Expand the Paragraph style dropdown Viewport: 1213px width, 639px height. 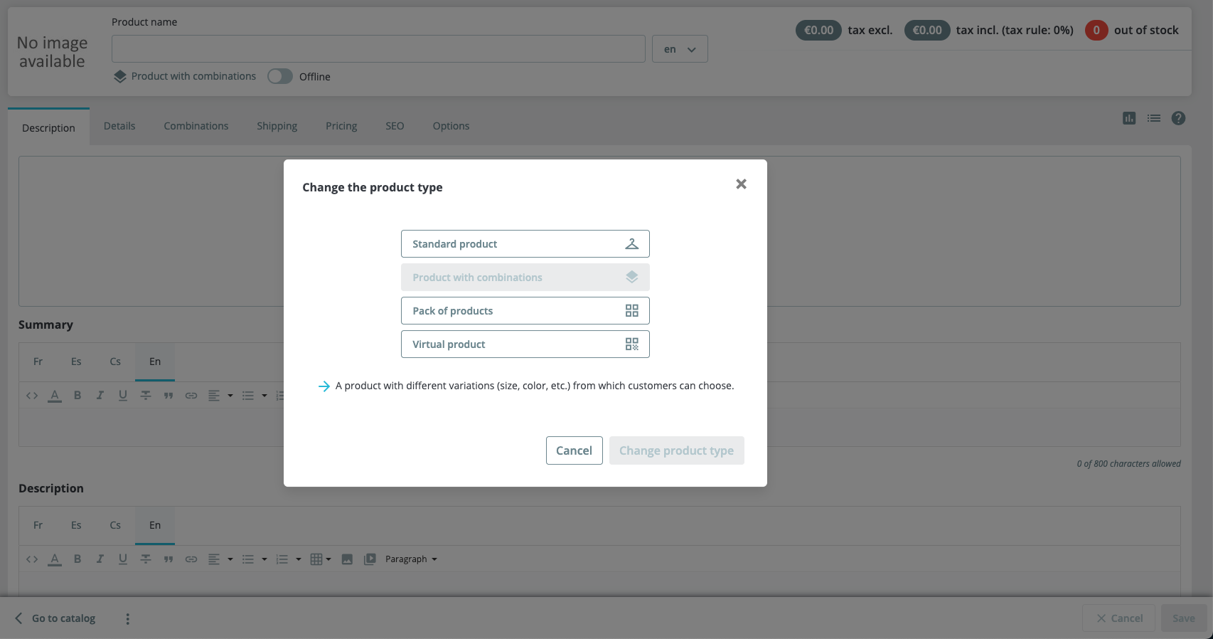click(411, 559)
